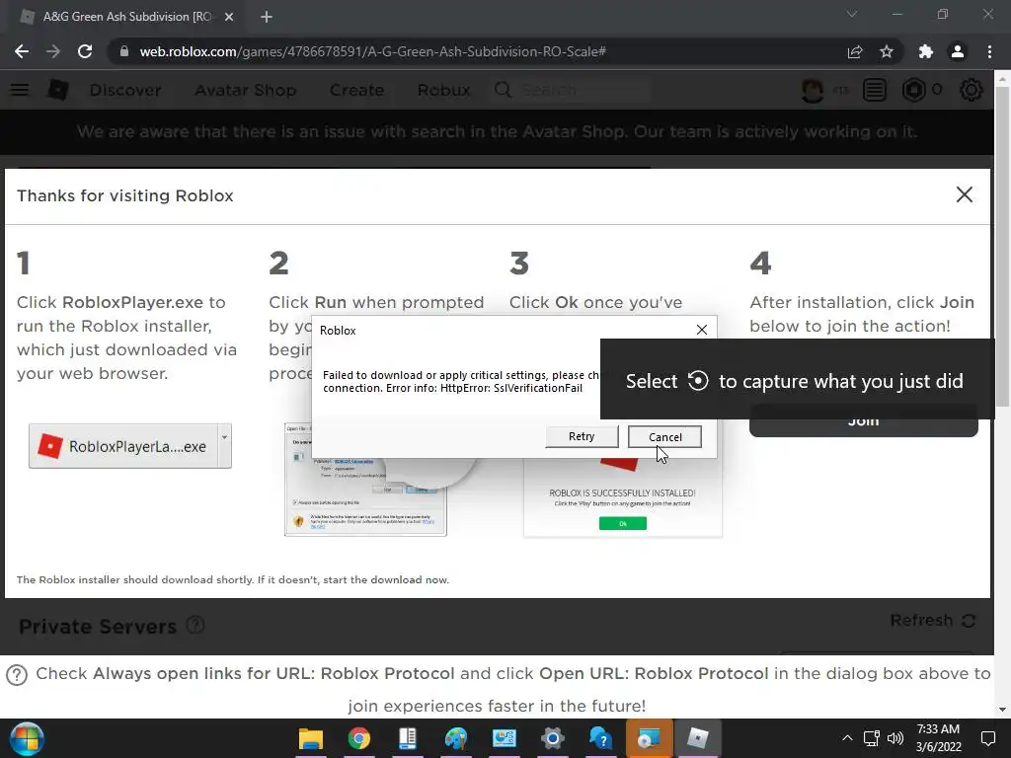Open the Robux menu item

[x=443, y=90]
